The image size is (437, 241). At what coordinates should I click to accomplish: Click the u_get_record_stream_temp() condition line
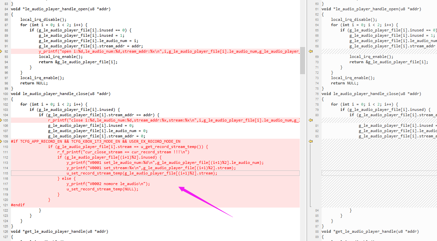click(128, 147)
